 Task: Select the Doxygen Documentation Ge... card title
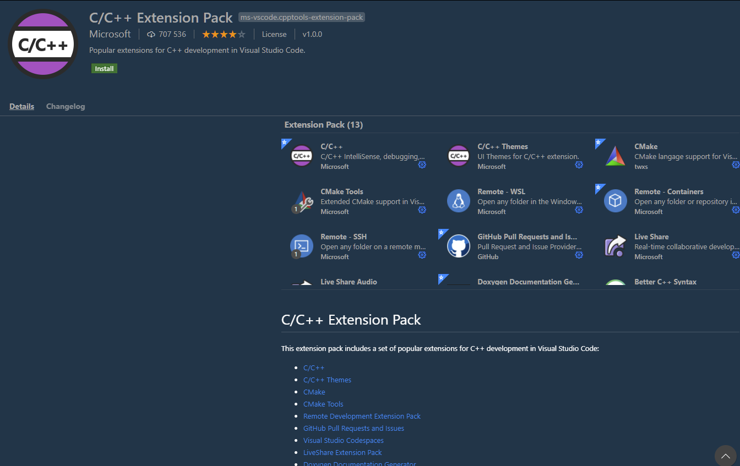click(x=529, y=282)
